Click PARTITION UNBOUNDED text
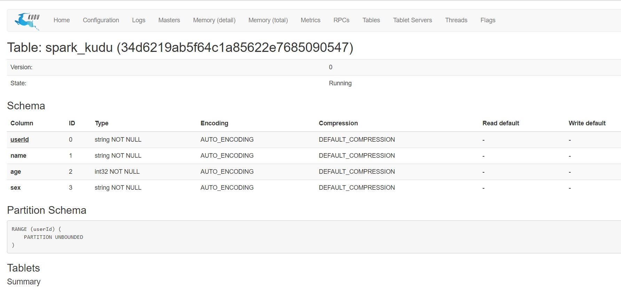Screen dimensions: 621x290 [x=54, y=237]
